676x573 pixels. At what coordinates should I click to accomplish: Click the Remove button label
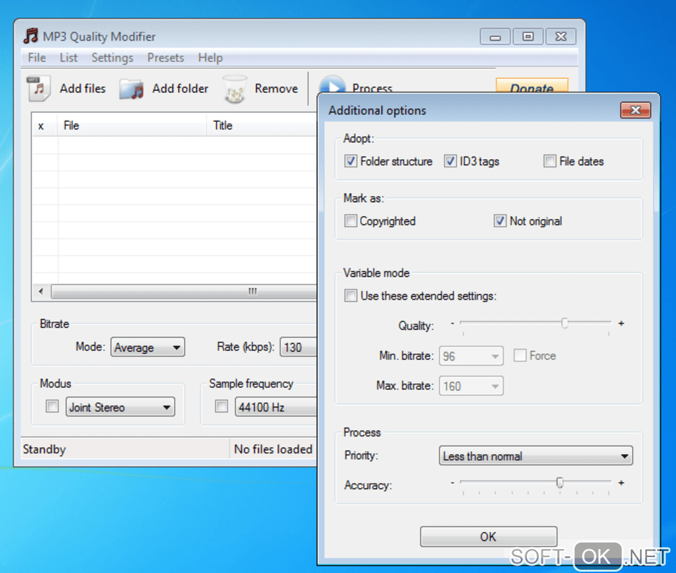pyautogui.click(x=276, y=88)
